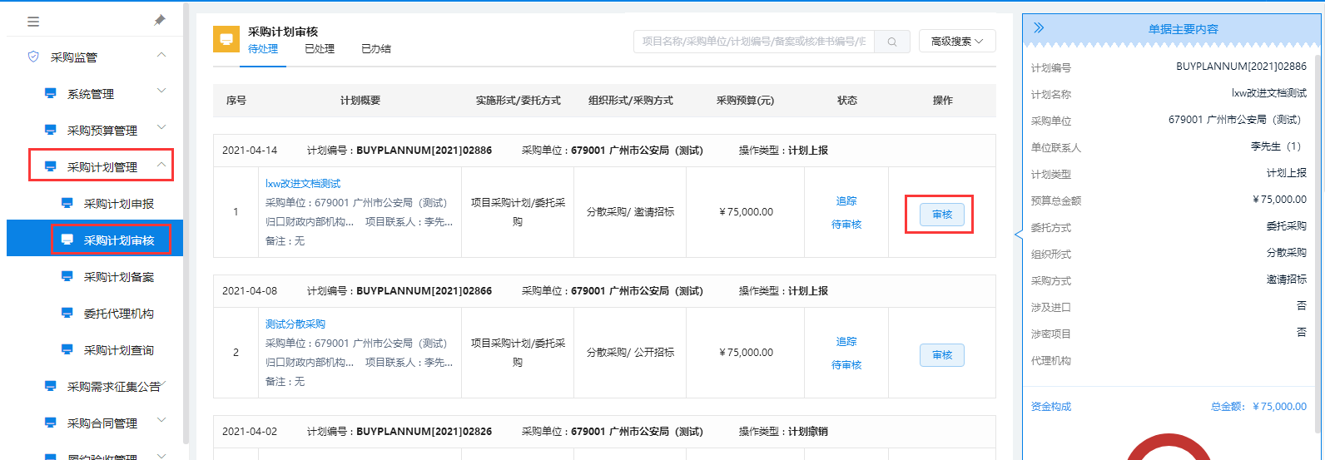The width and height of the screenshot is (1325, 460).
Task: Switch to the 已办结 tab
Action: 376,49
